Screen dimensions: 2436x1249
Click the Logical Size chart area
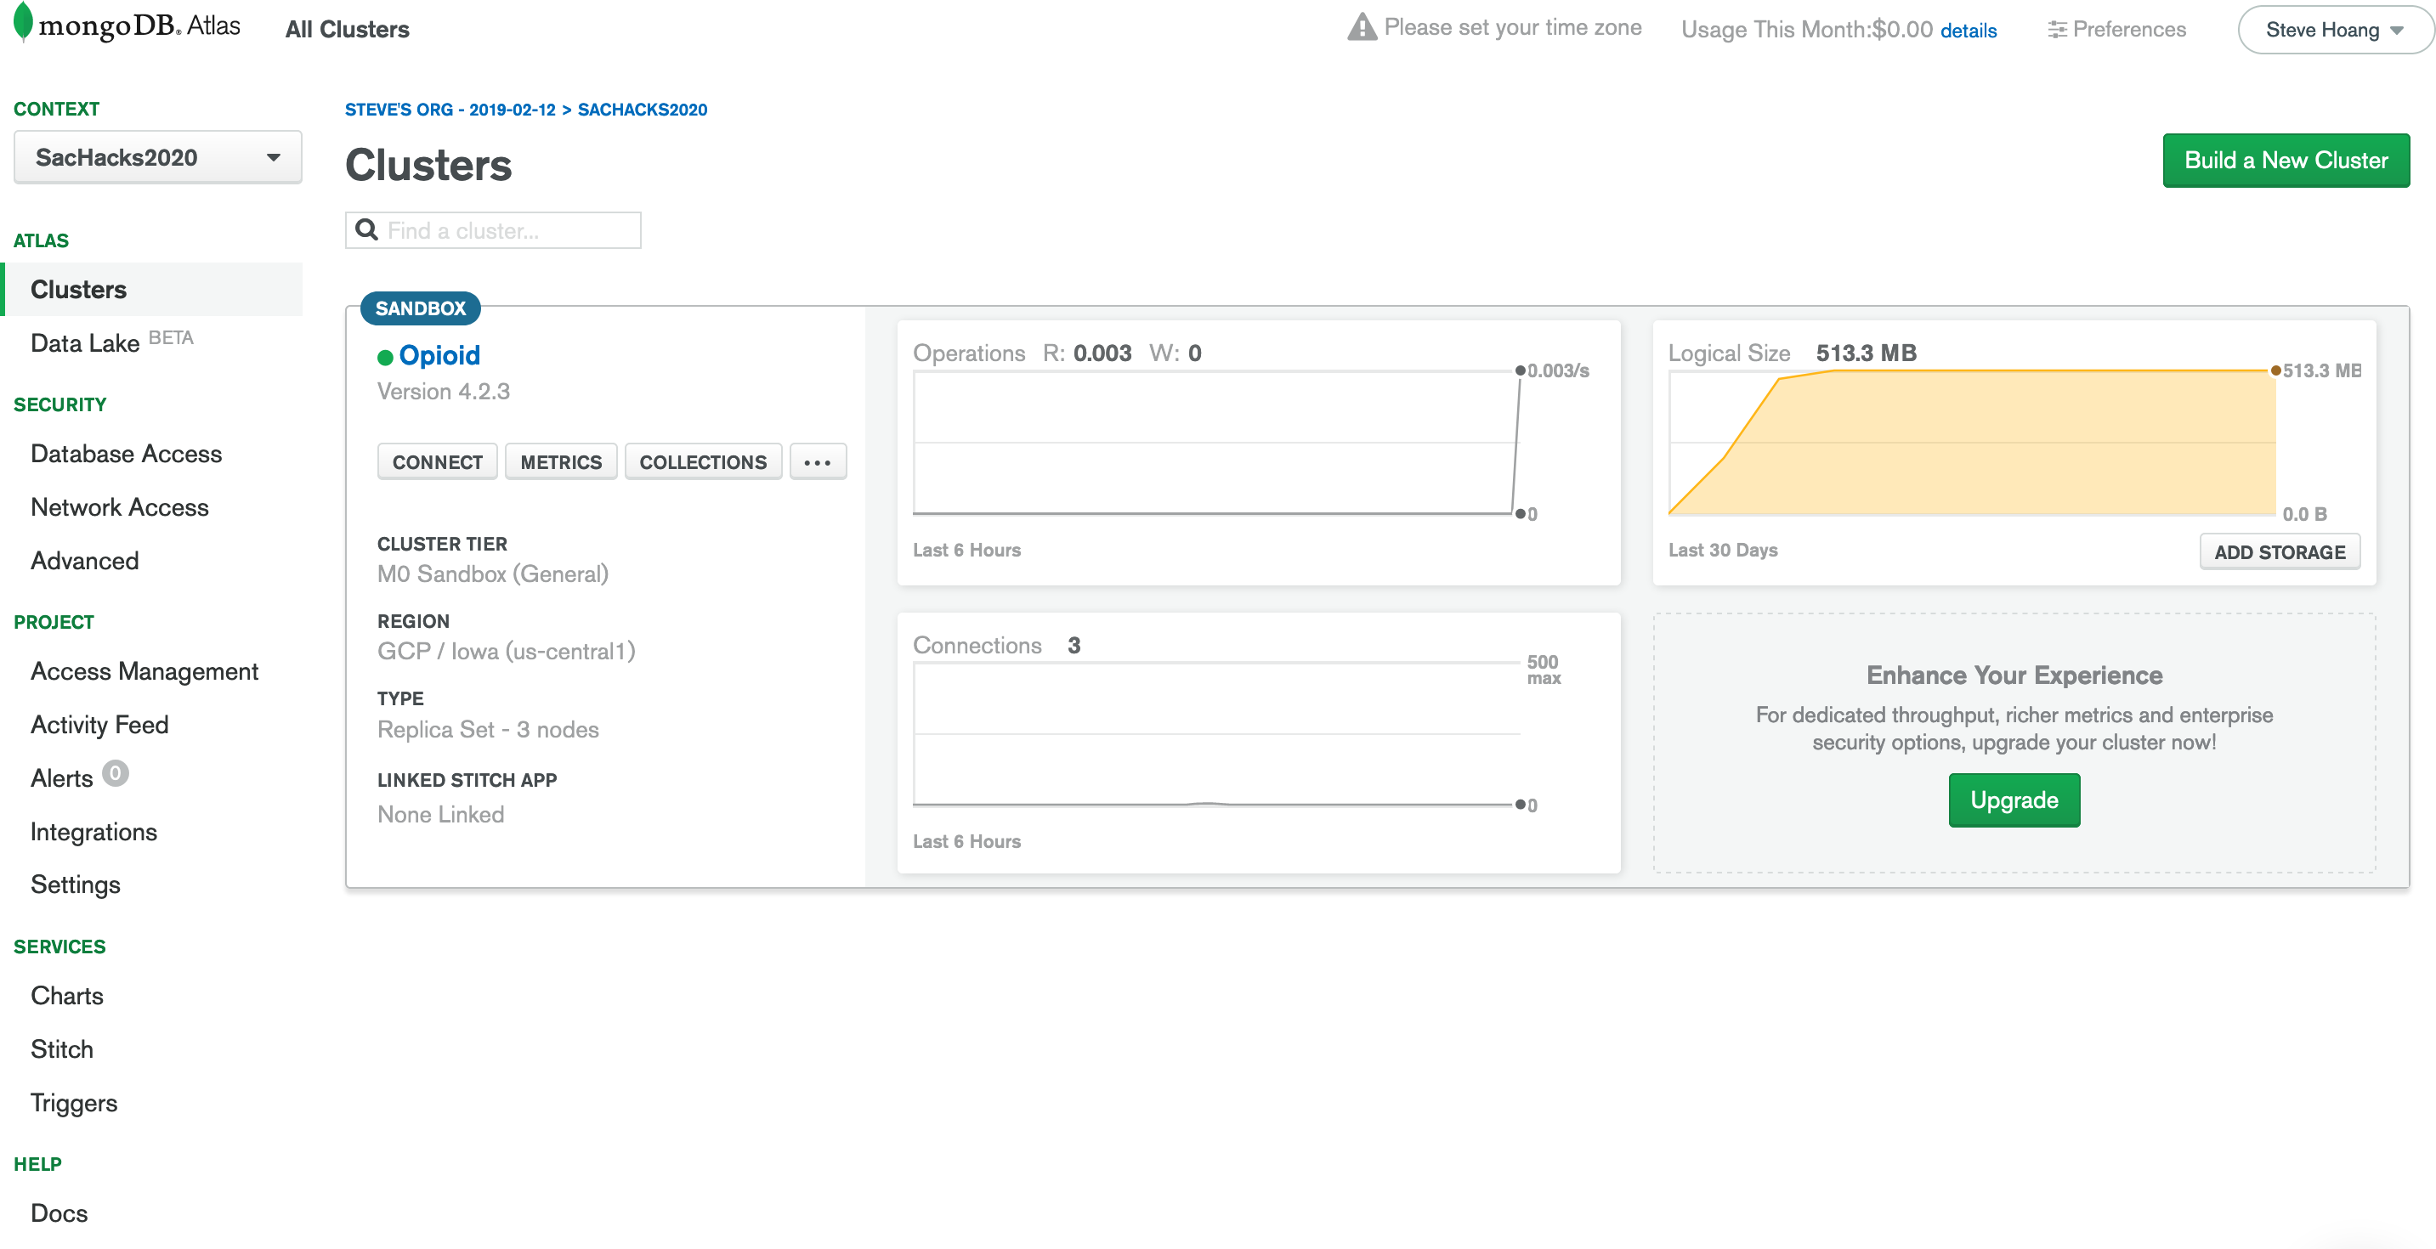(x=1971, y=443)
